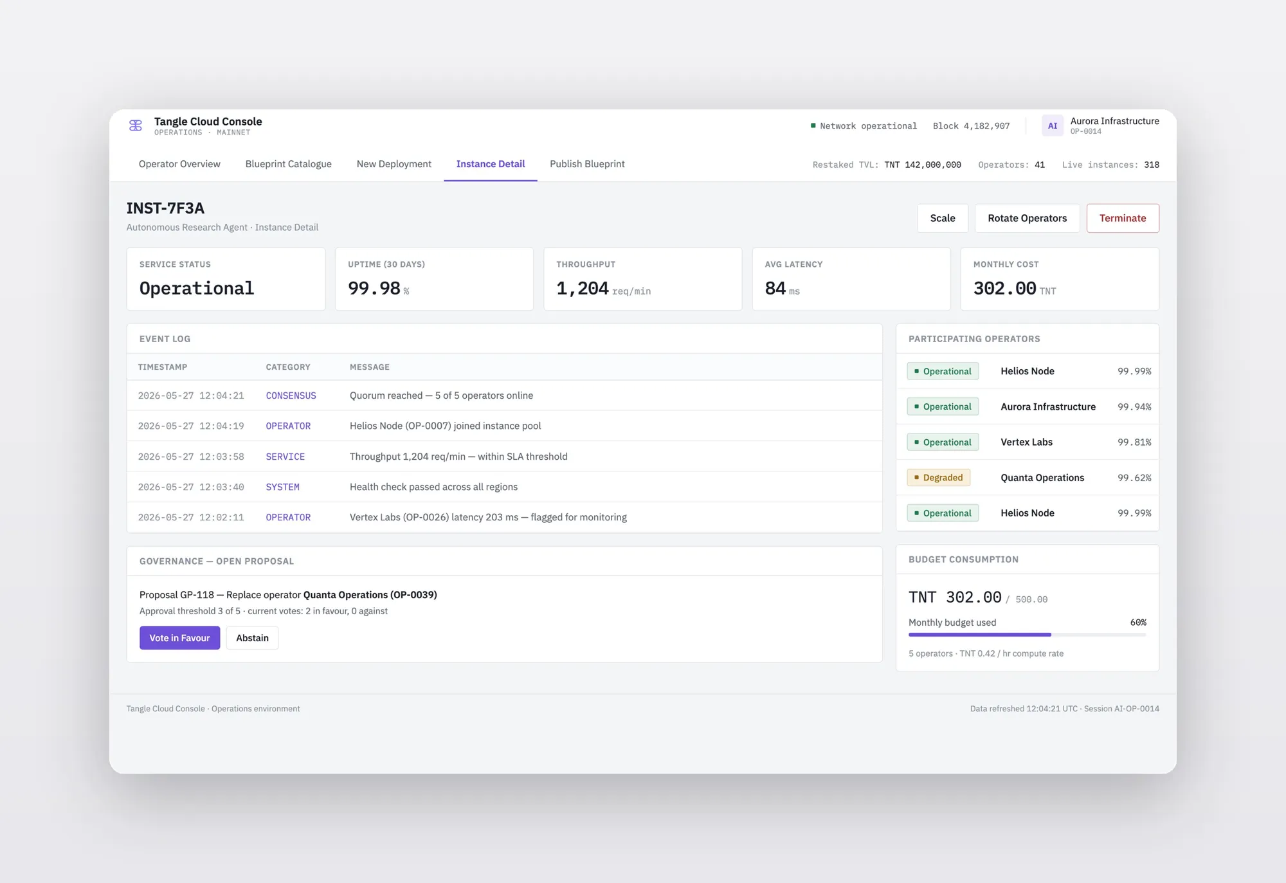Image resolution: width=1286 pixels, height=883 pixels.
Task: Click the SERVICE category in event log
Action: click(x=285, y=457)
